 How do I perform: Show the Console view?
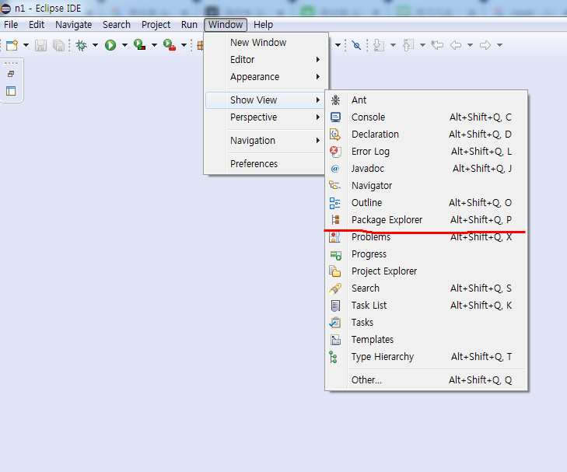[426, 117]
